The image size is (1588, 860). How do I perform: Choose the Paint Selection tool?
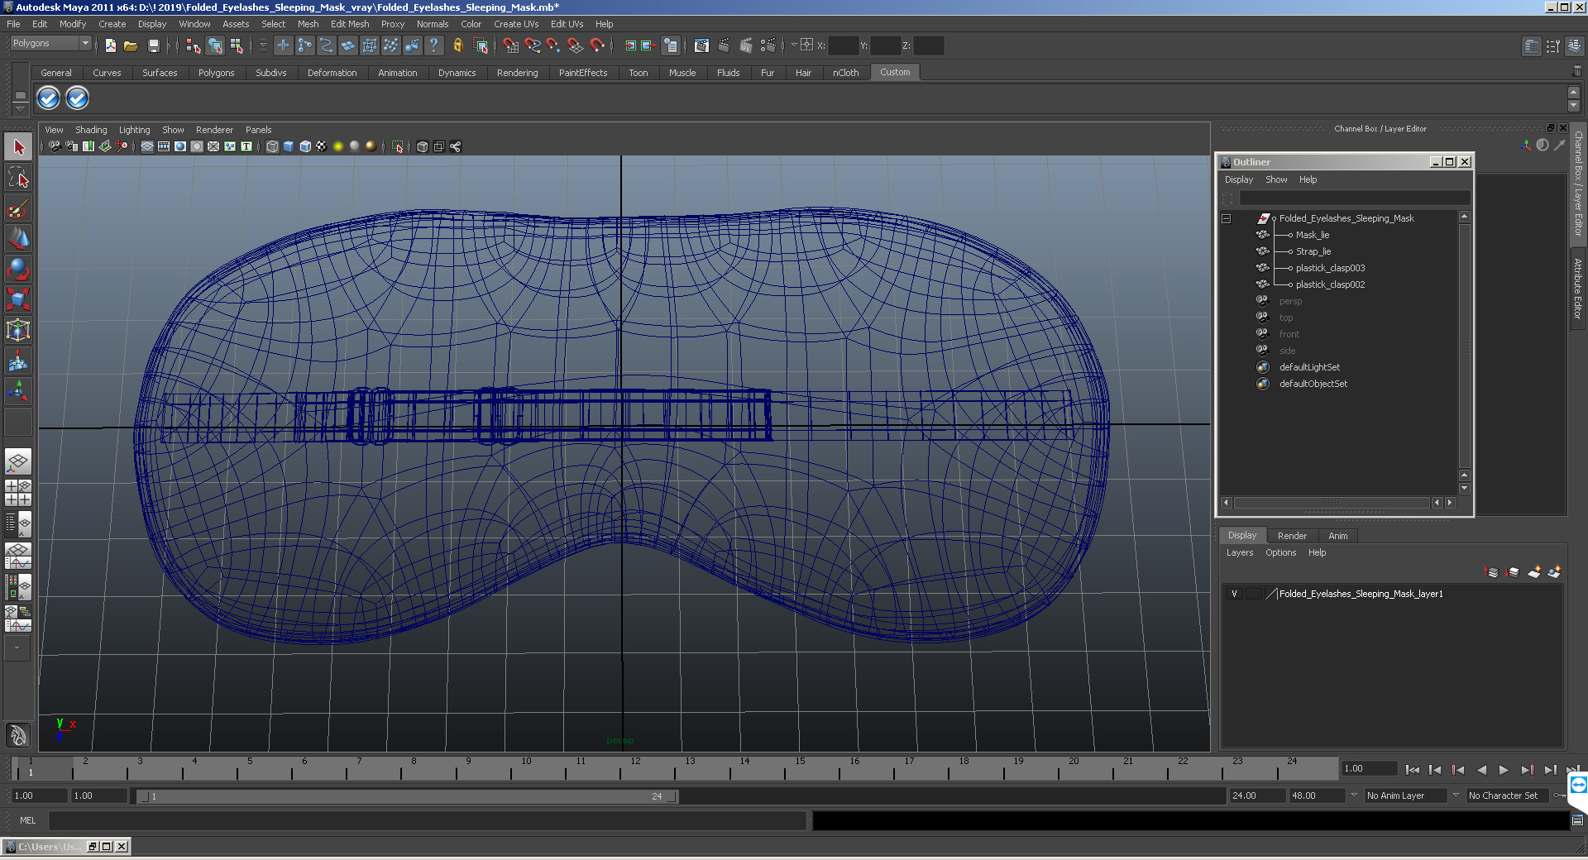coord(18,208)
